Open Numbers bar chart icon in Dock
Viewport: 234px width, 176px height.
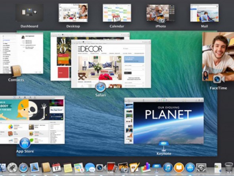click(x=146, y=168)
